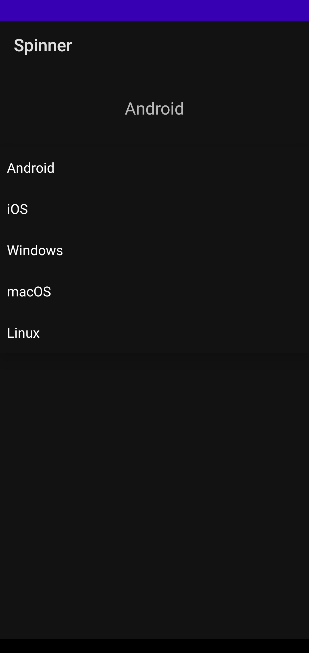Tap the word iOS in the options

coord(17,209)
